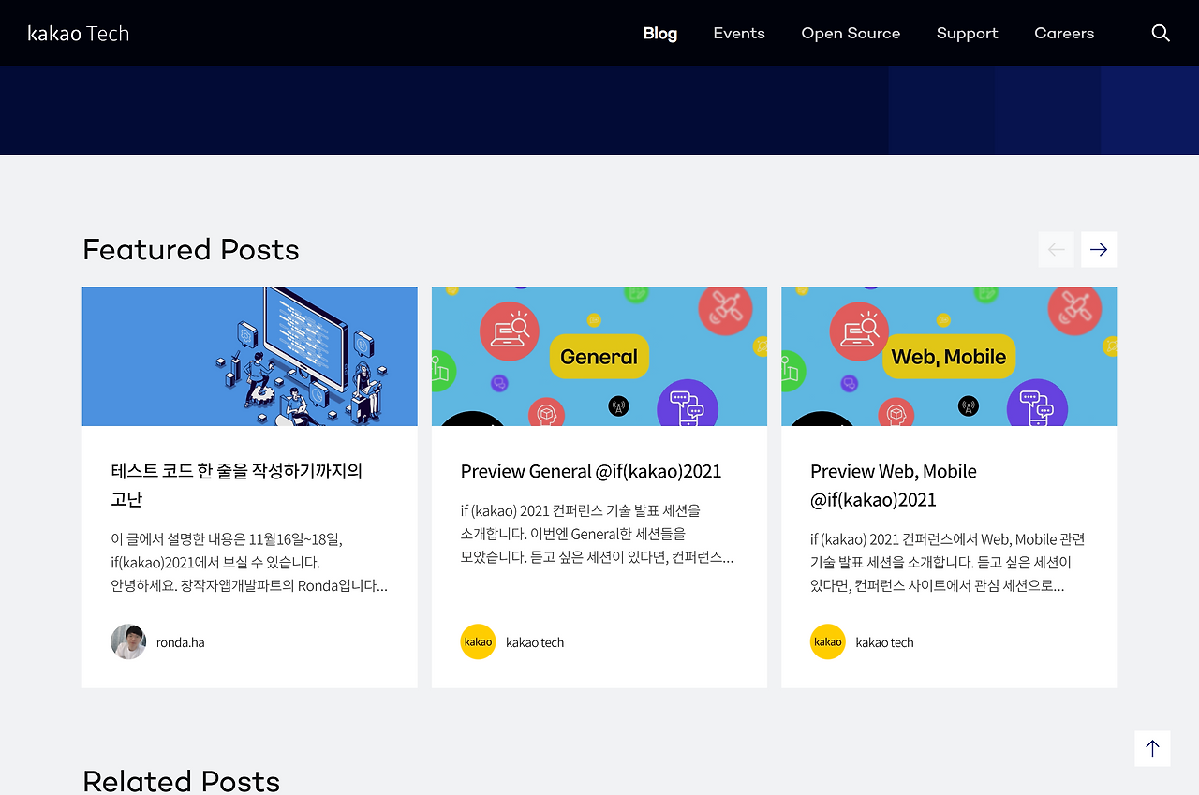Click the previous arrow in Featured Posts carousel
This screenshot has height=795, width=1199.
pyautogui.click(x=1056, y=249)
